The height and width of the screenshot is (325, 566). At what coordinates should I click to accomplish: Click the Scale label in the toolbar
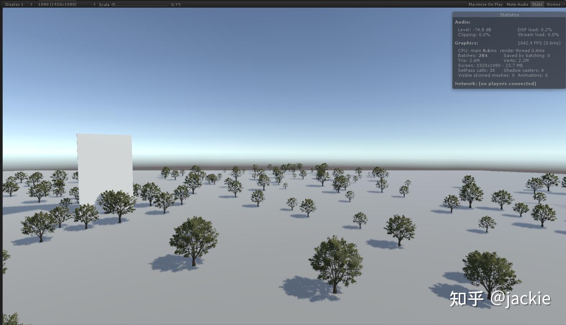tap(105, 5)
